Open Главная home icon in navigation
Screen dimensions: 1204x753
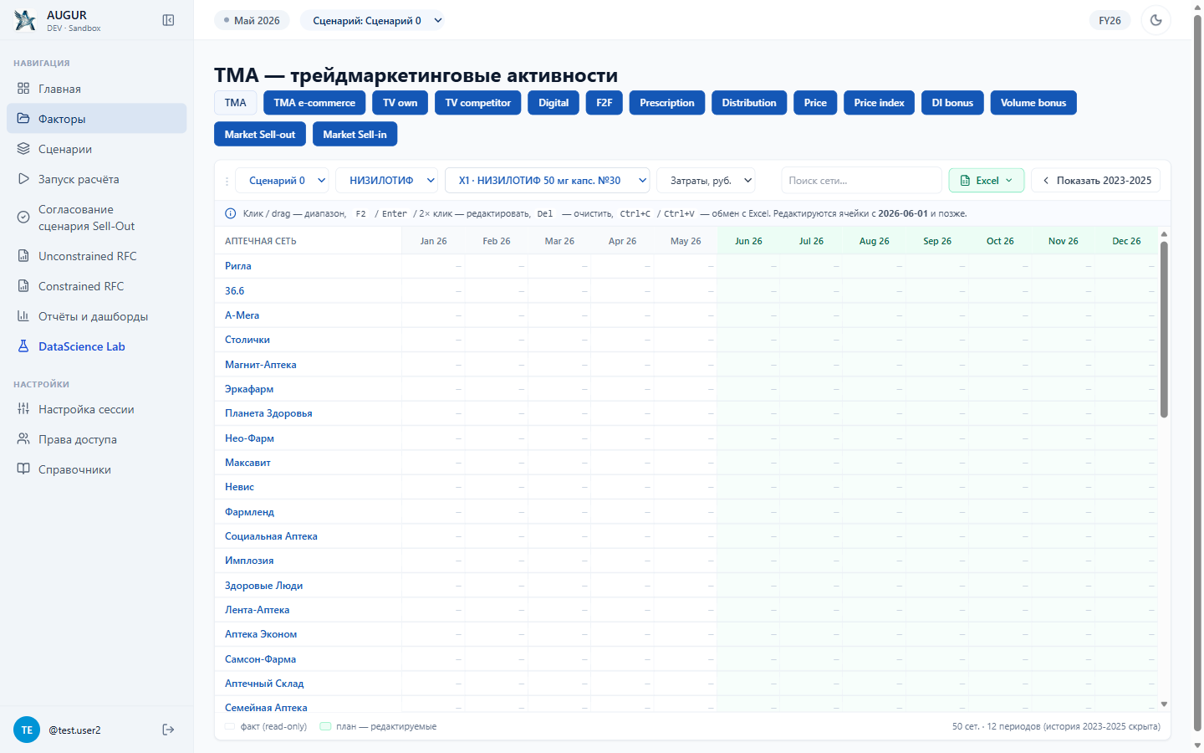click(23, 89)
